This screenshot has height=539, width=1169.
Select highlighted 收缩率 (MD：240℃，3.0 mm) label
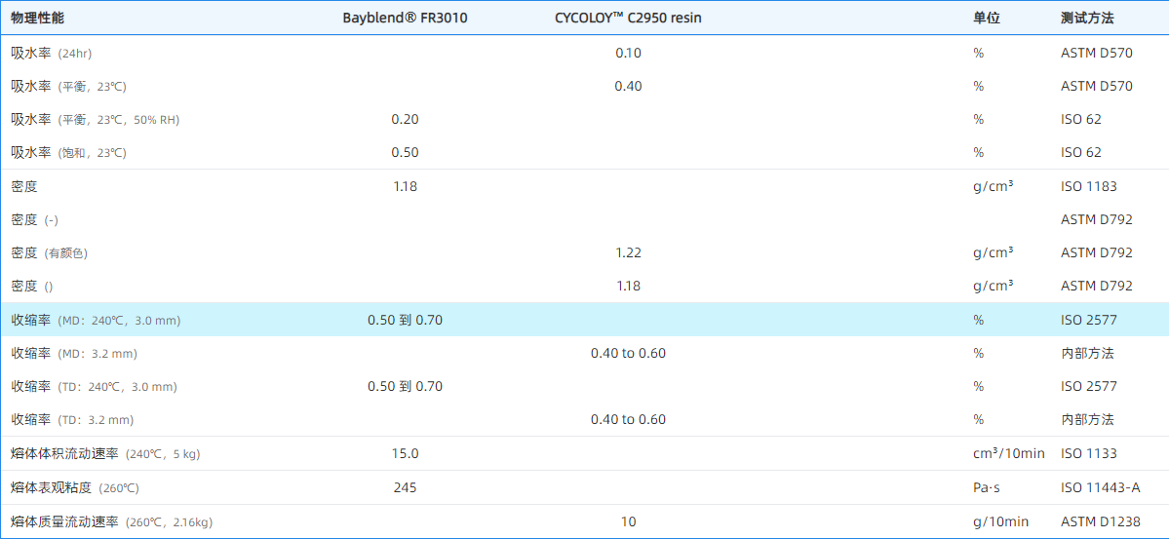pyautogui.click(x=96, y=320)
